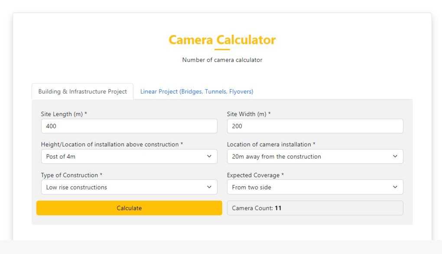The height and width of the screenshot is (254, 442).
Task: Click the 'Expected Coverage' label
Action: click(255, 175)
